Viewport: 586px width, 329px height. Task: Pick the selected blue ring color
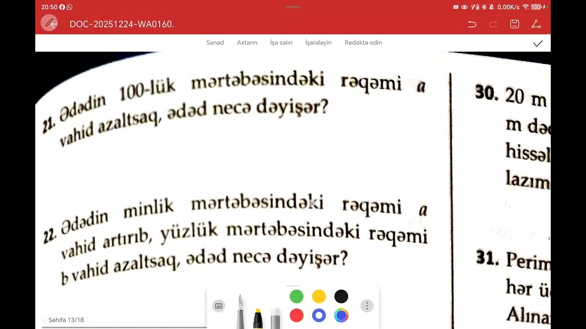(x=319, y=315)
